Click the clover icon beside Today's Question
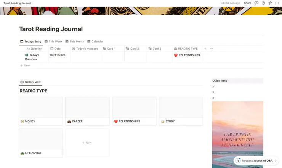 click(27, 55)
